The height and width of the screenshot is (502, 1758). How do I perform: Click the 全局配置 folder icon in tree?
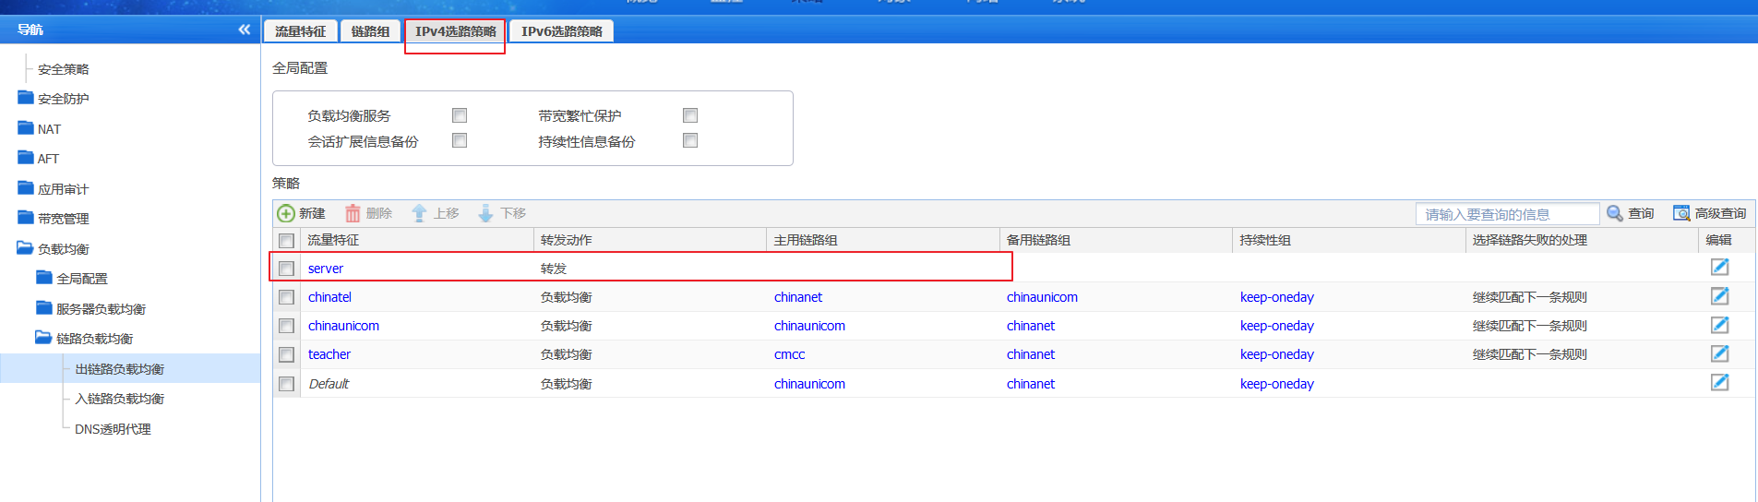pyautogui.click(x=44, y=278)
